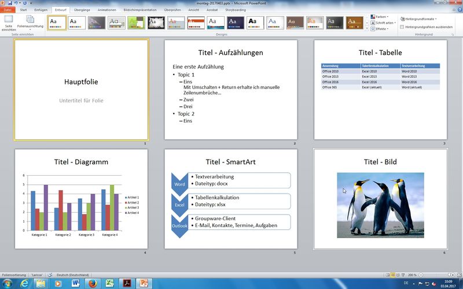463x289 pixels.
Task: Open Firefox from the taskbar
Action: [x=93, y=284]
